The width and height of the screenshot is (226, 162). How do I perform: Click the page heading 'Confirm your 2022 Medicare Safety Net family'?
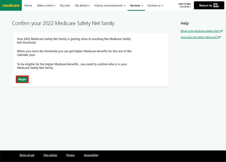pos(63,23)
